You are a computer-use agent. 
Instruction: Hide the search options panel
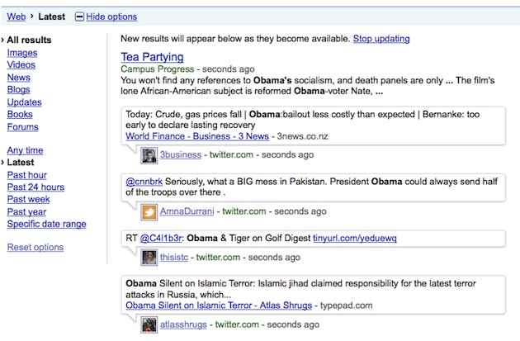[x=111, y=17]
